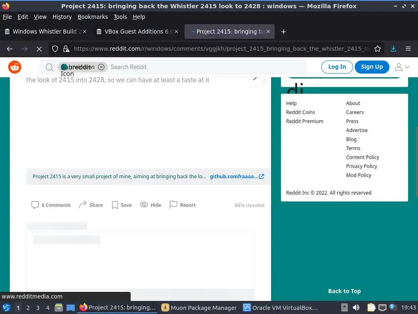418x314 pixels.
Task: Open the History menu
Action: coord(62,17)
